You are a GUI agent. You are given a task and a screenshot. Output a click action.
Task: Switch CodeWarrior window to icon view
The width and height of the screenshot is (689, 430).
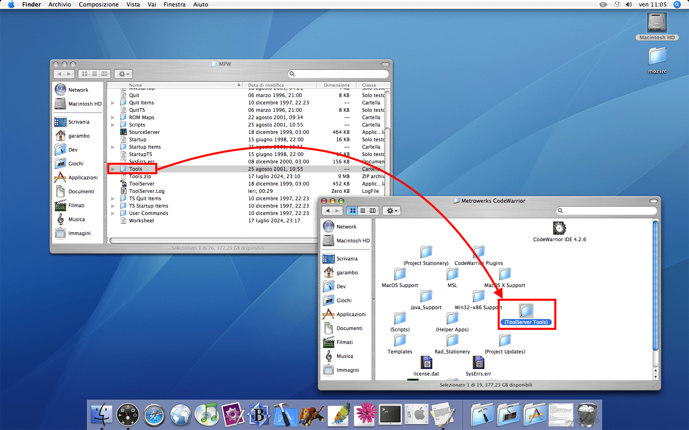(353, 210)
